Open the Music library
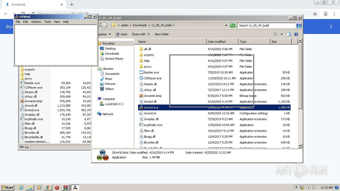The height and width of the screenshot is (191, 340). (x=109, y=79)
